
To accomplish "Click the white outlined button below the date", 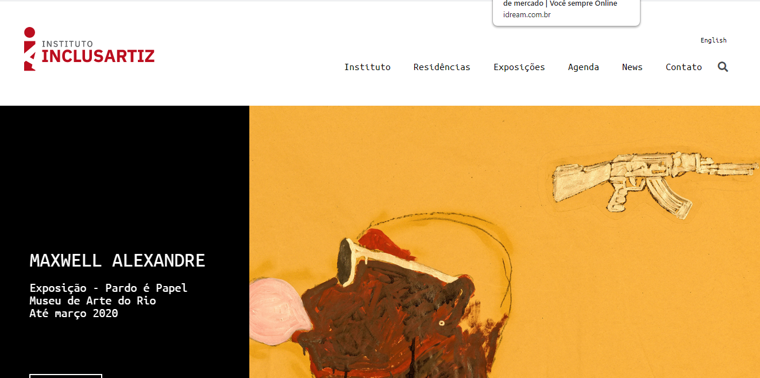I will click(x=65, y=376).
